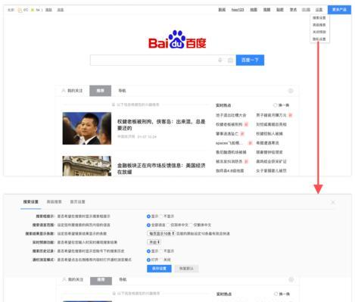Select 关闭 for 通栏浏览模式
Image resolution: width=355 pixels, height=302 pixels.
click(161, 260)
